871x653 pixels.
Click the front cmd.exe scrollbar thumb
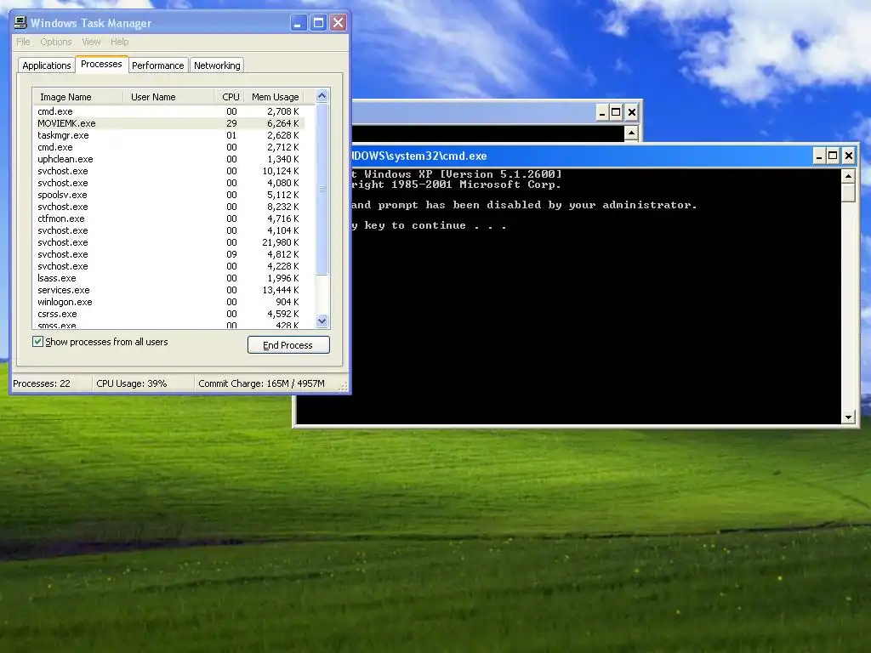(x=848, y=192)
